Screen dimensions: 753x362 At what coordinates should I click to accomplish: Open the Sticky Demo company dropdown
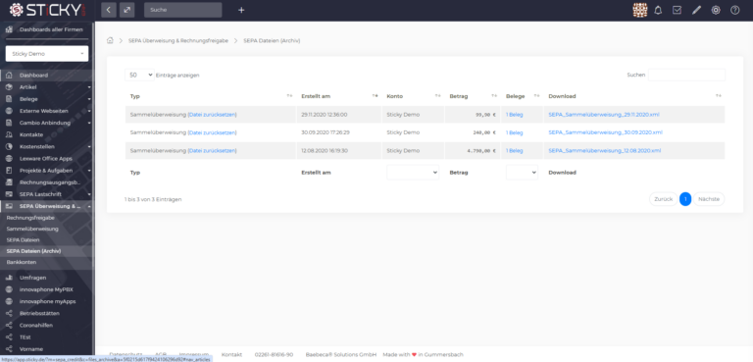pos(47,54)
